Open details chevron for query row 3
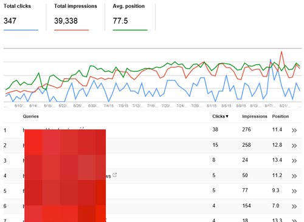304x222 pixels. (294, 161)
